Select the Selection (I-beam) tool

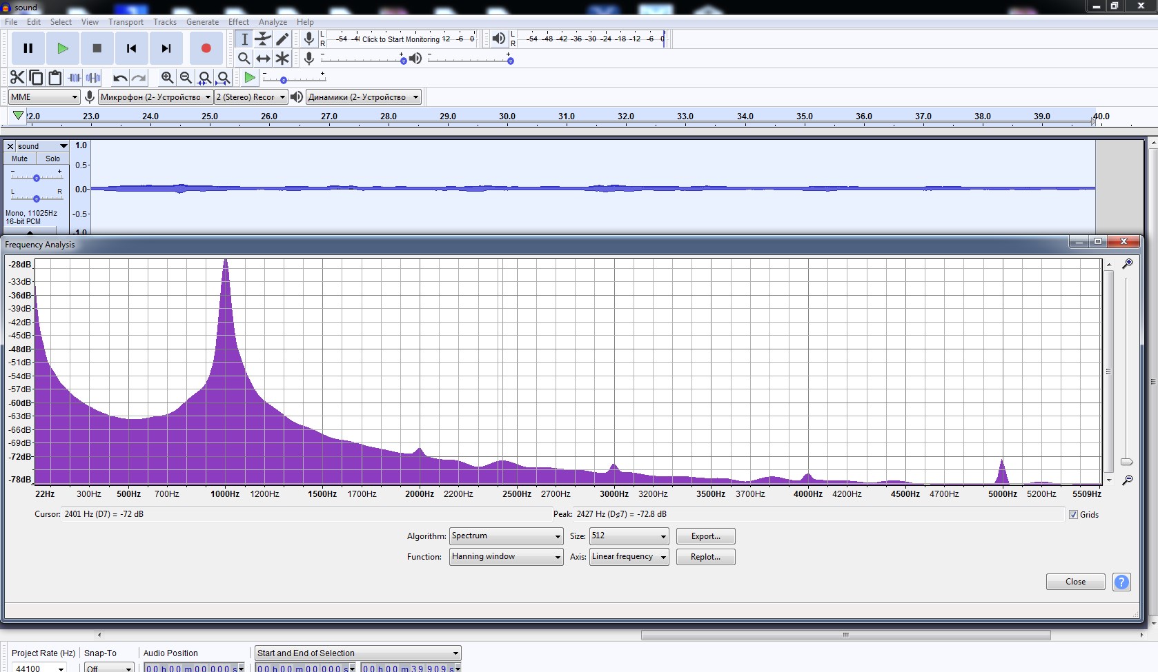(244, 39)
